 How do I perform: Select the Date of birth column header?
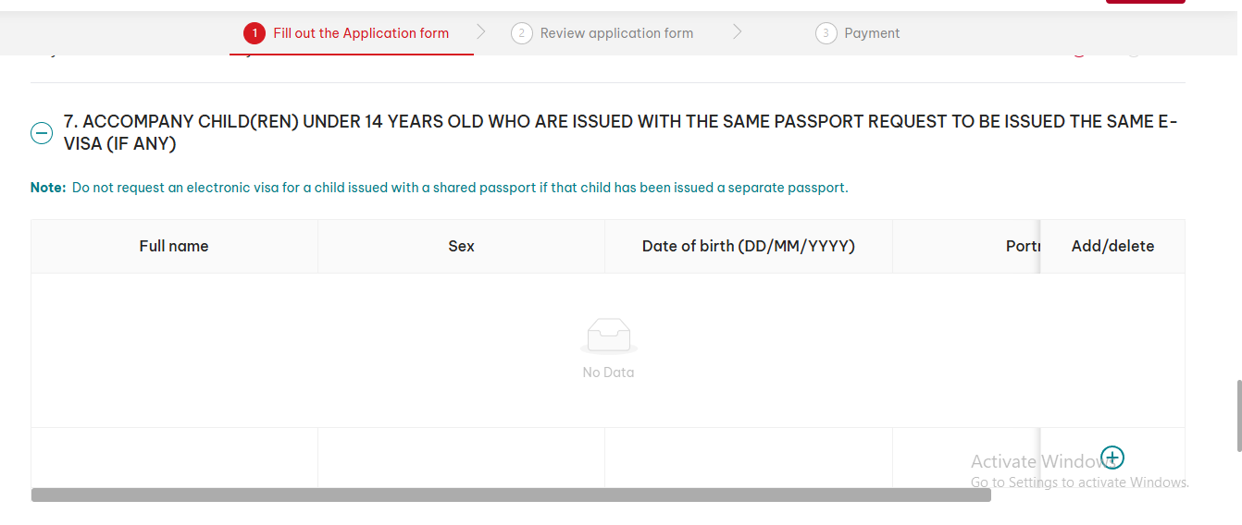click(x=748, y=246)
